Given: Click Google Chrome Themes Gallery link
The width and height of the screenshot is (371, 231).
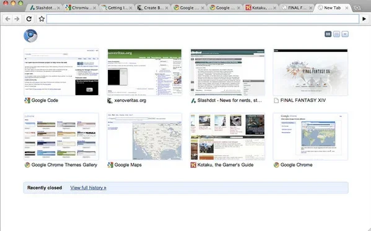Looking at the screenshot, I should (64, 165).
